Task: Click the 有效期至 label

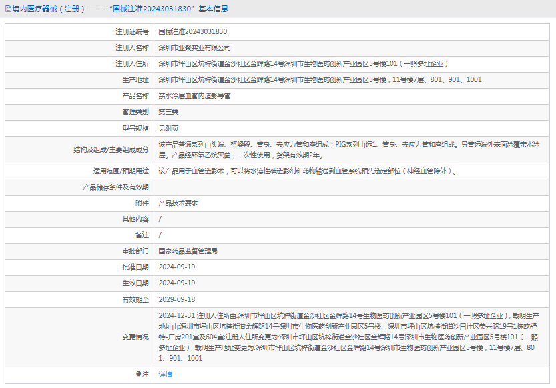Action: 135,300
